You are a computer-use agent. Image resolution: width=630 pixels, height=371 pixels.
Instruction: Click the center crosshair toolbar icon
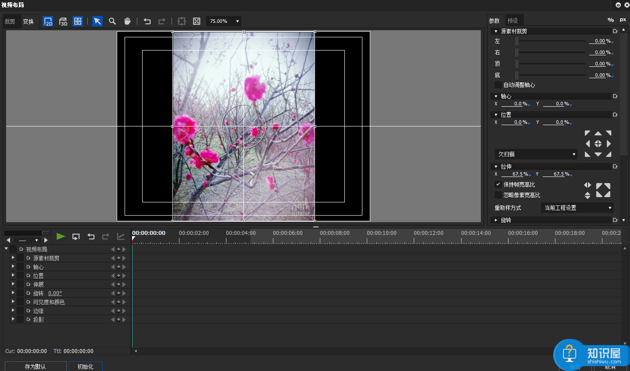point(182,21)
